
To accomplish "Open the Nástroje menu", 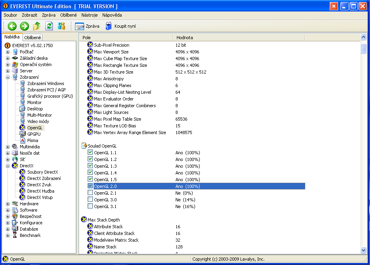I will click(x=89, y=15).
